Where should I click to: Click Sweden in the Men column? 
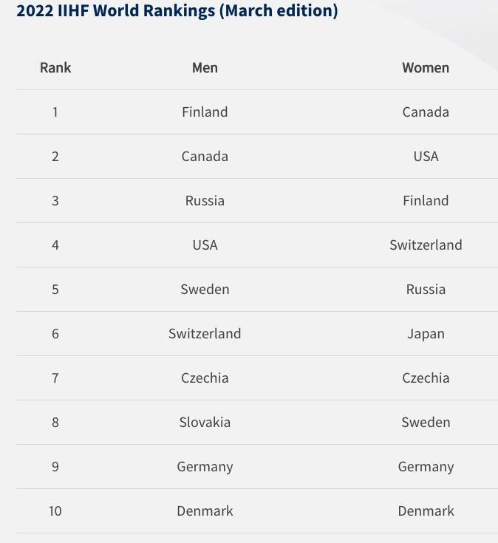pos(205,289)
